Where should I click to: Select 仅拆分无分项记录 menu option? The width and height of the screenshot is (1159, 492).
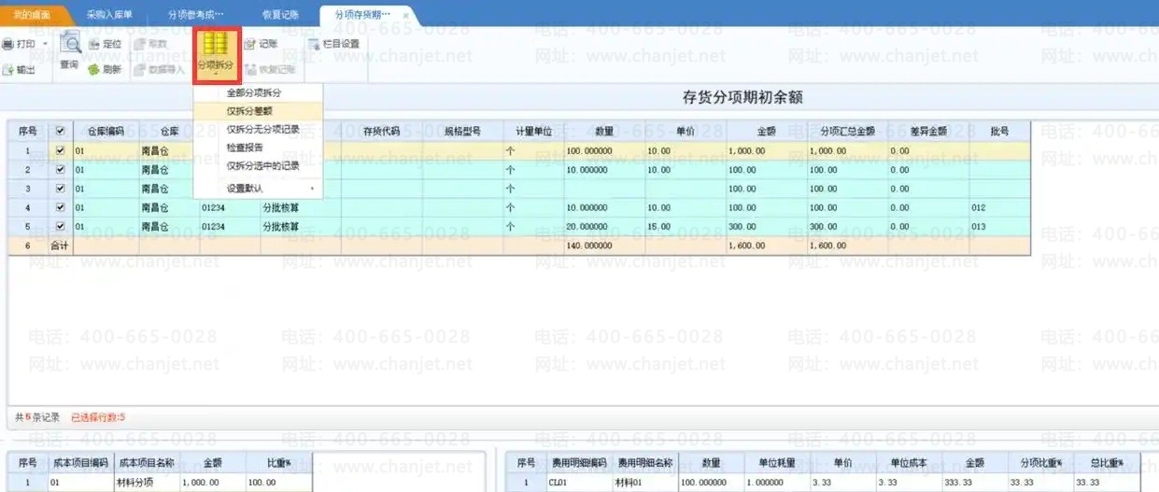click(x=262, y=129)
